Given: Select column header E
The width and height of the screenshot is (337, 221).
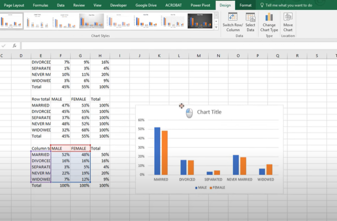Looking at the screenshot, I should tap(41, 56).
